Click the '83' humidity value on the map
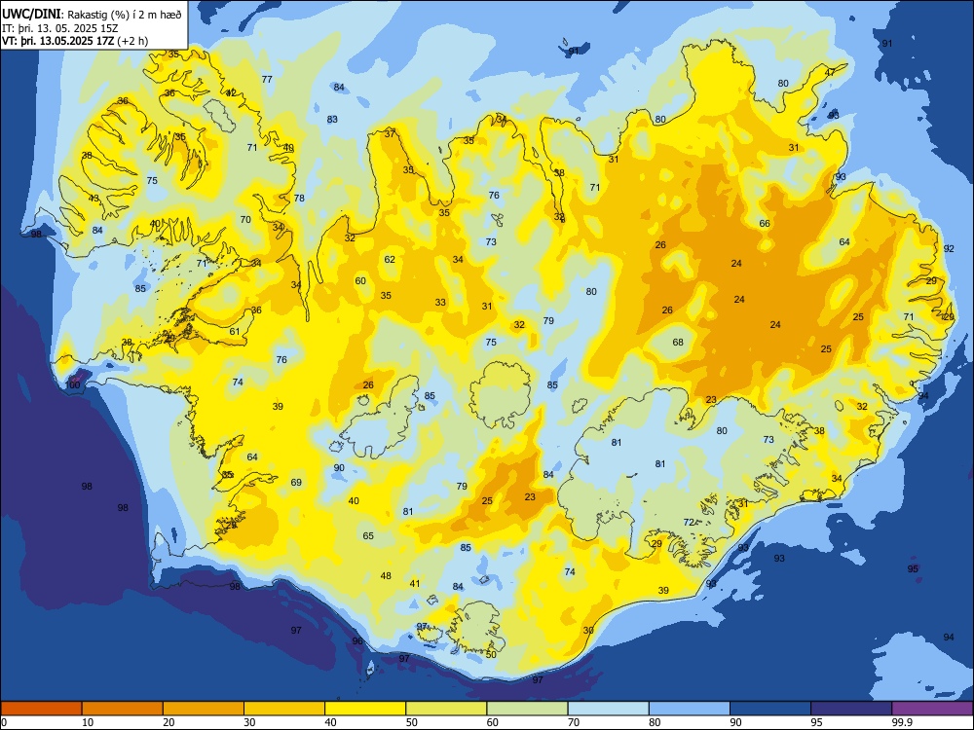The height and width of the screenshot is (730, 974). tap(332, 119)
